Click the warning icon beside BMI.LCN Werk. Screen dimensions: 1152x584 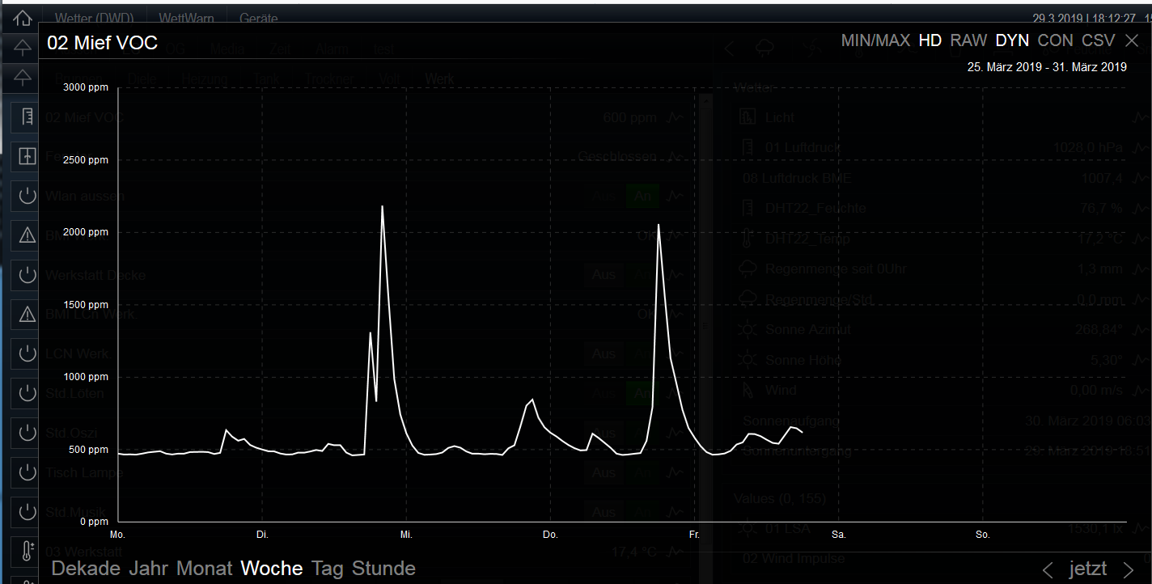tap(27, 314)
